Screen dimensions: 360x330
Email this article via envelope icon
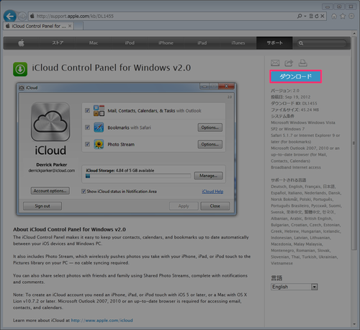(x=275, y=63)
